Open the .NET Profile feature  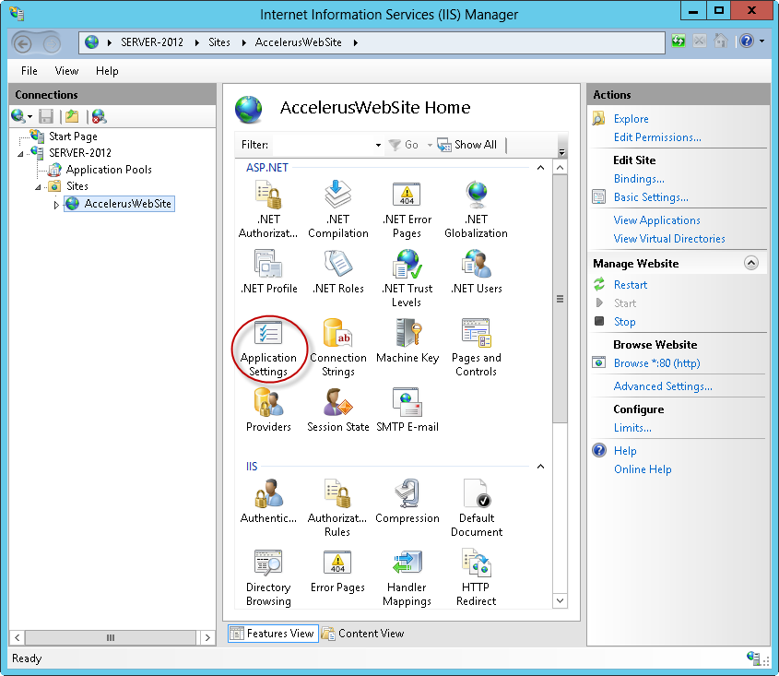268,272
